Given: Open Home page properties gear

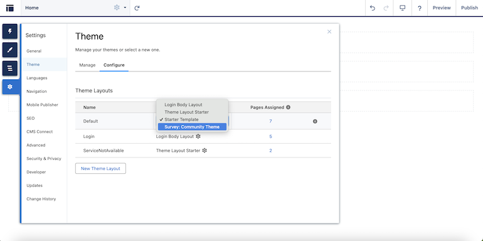Looking at the screenshot, I should click(117, 8).
